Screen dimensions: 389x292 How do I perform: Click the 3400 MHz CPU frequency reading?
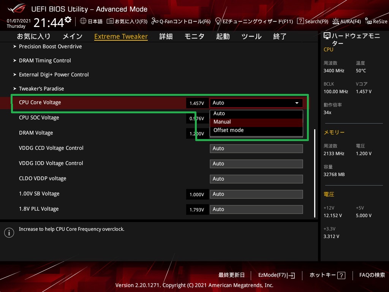click(334, 71)
